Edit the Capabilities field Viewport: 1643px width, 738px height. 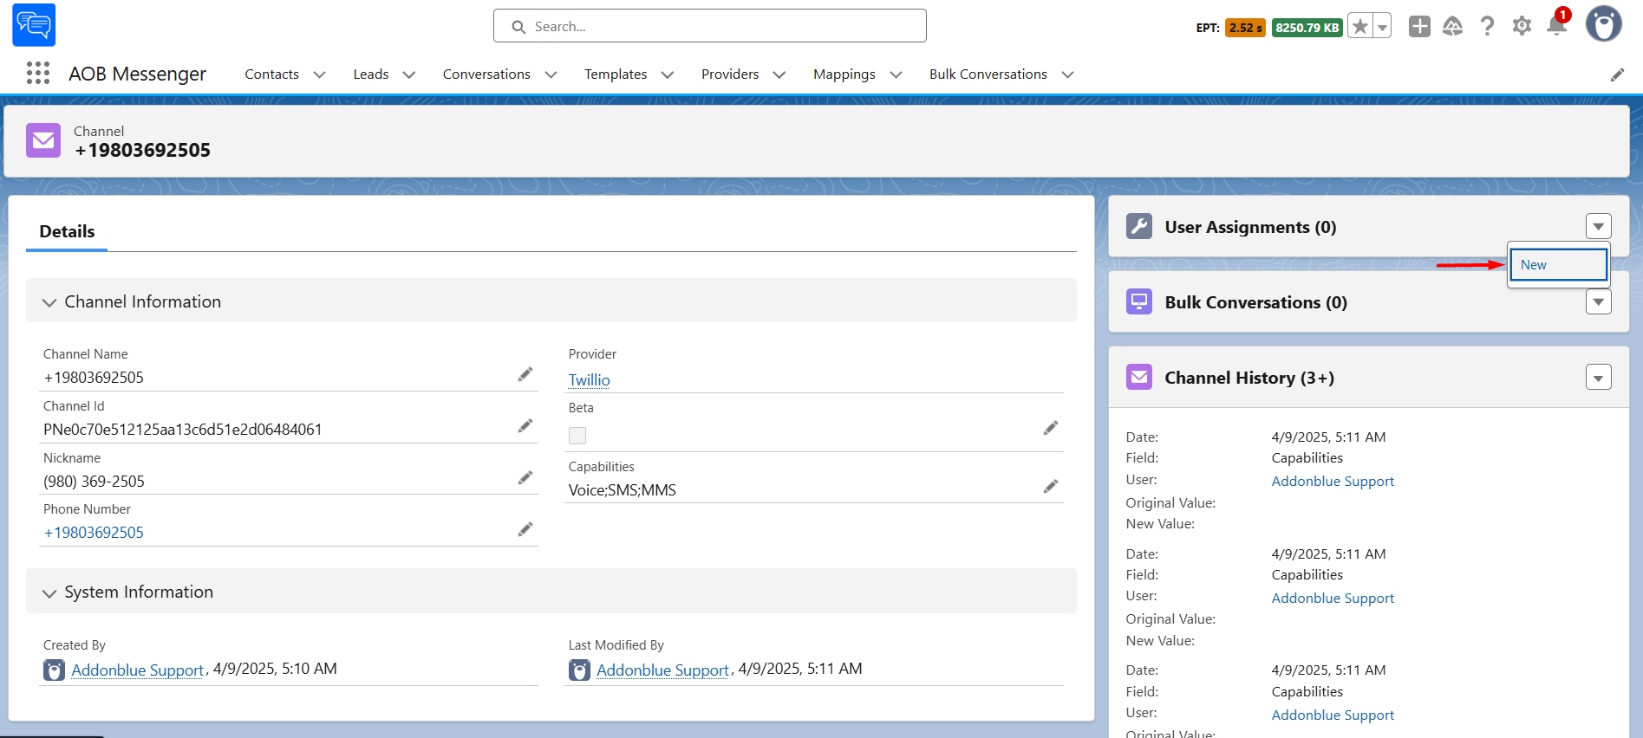[1051, 487]
